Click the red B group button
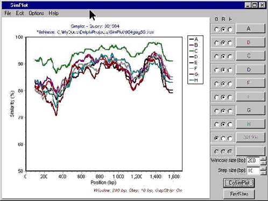Screen dimensions: 268x201 250,42
